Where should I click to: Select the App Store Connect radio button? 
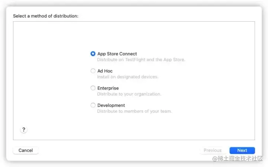pos(93,54)
